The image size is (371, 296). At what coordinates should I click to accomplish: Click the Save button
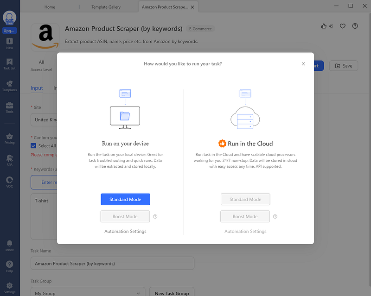click(343, 66)
